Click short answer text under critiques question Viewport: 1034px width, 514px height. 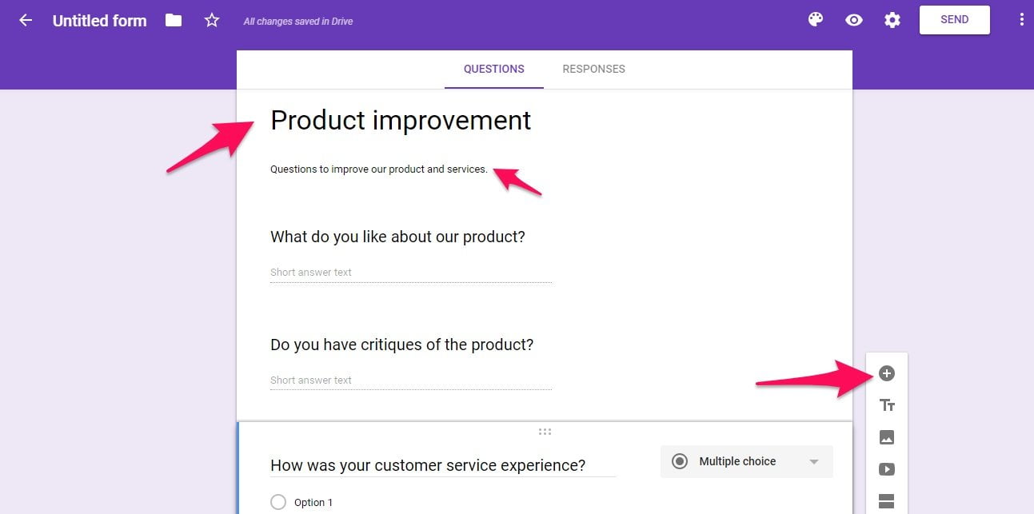pyautogui.click(x=411, y=381)
